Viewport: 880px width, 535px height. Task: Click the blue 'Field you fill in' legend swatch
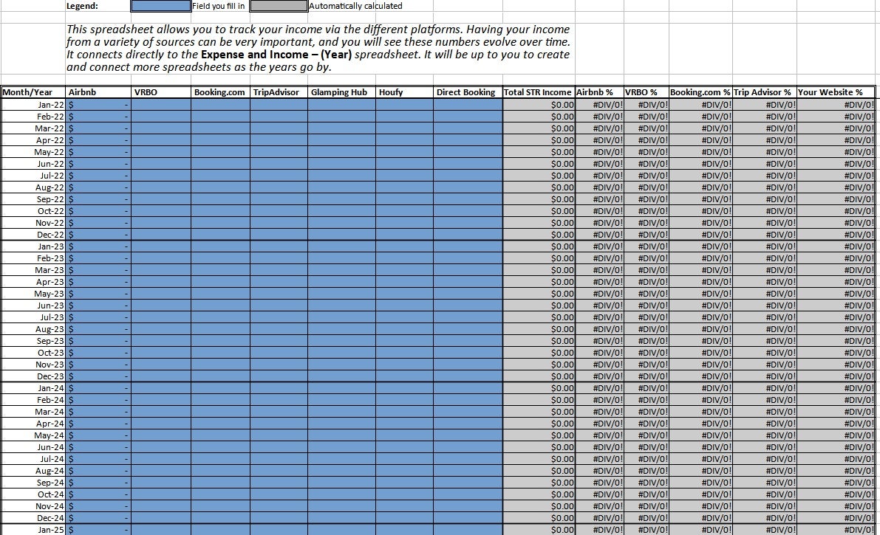point(160,6)
